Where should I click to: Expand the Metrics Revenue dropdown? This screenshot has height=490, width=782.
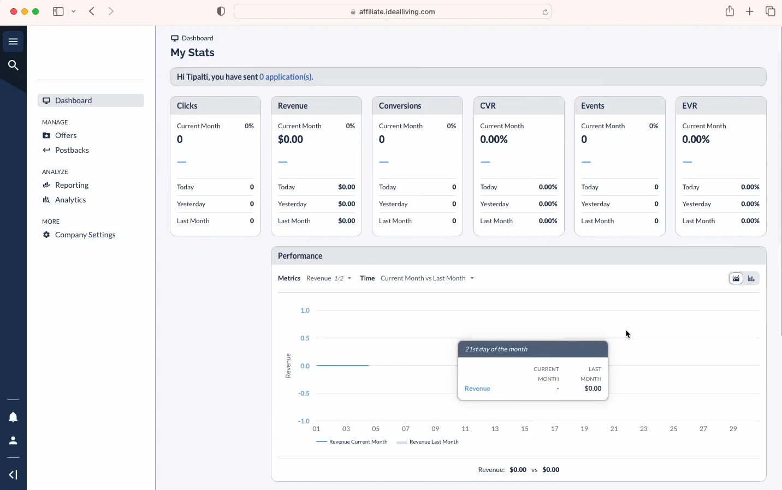click(329, 278)
